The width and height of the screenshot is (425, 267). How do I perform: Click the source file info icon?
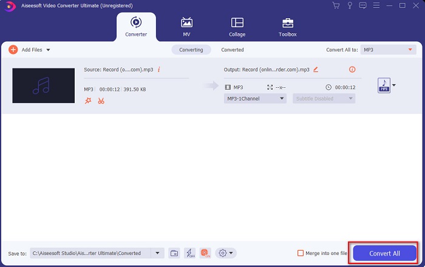coord(158,70)
